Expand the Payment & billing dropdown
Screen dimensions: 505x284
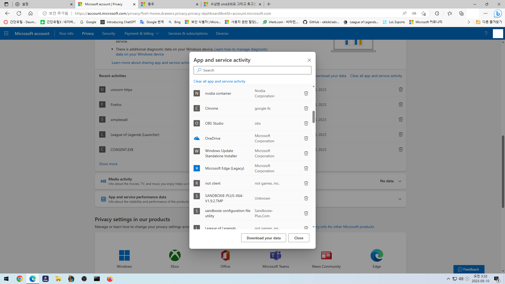pyautogui.click(x=142, y=33)
